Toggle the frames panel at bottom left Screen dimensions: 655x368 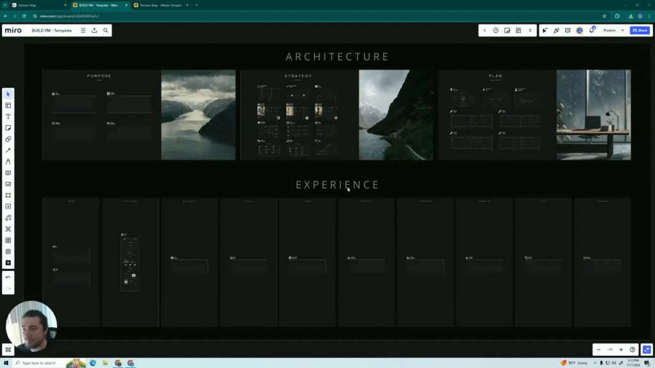pyautogui.click(x=8, y=349)
